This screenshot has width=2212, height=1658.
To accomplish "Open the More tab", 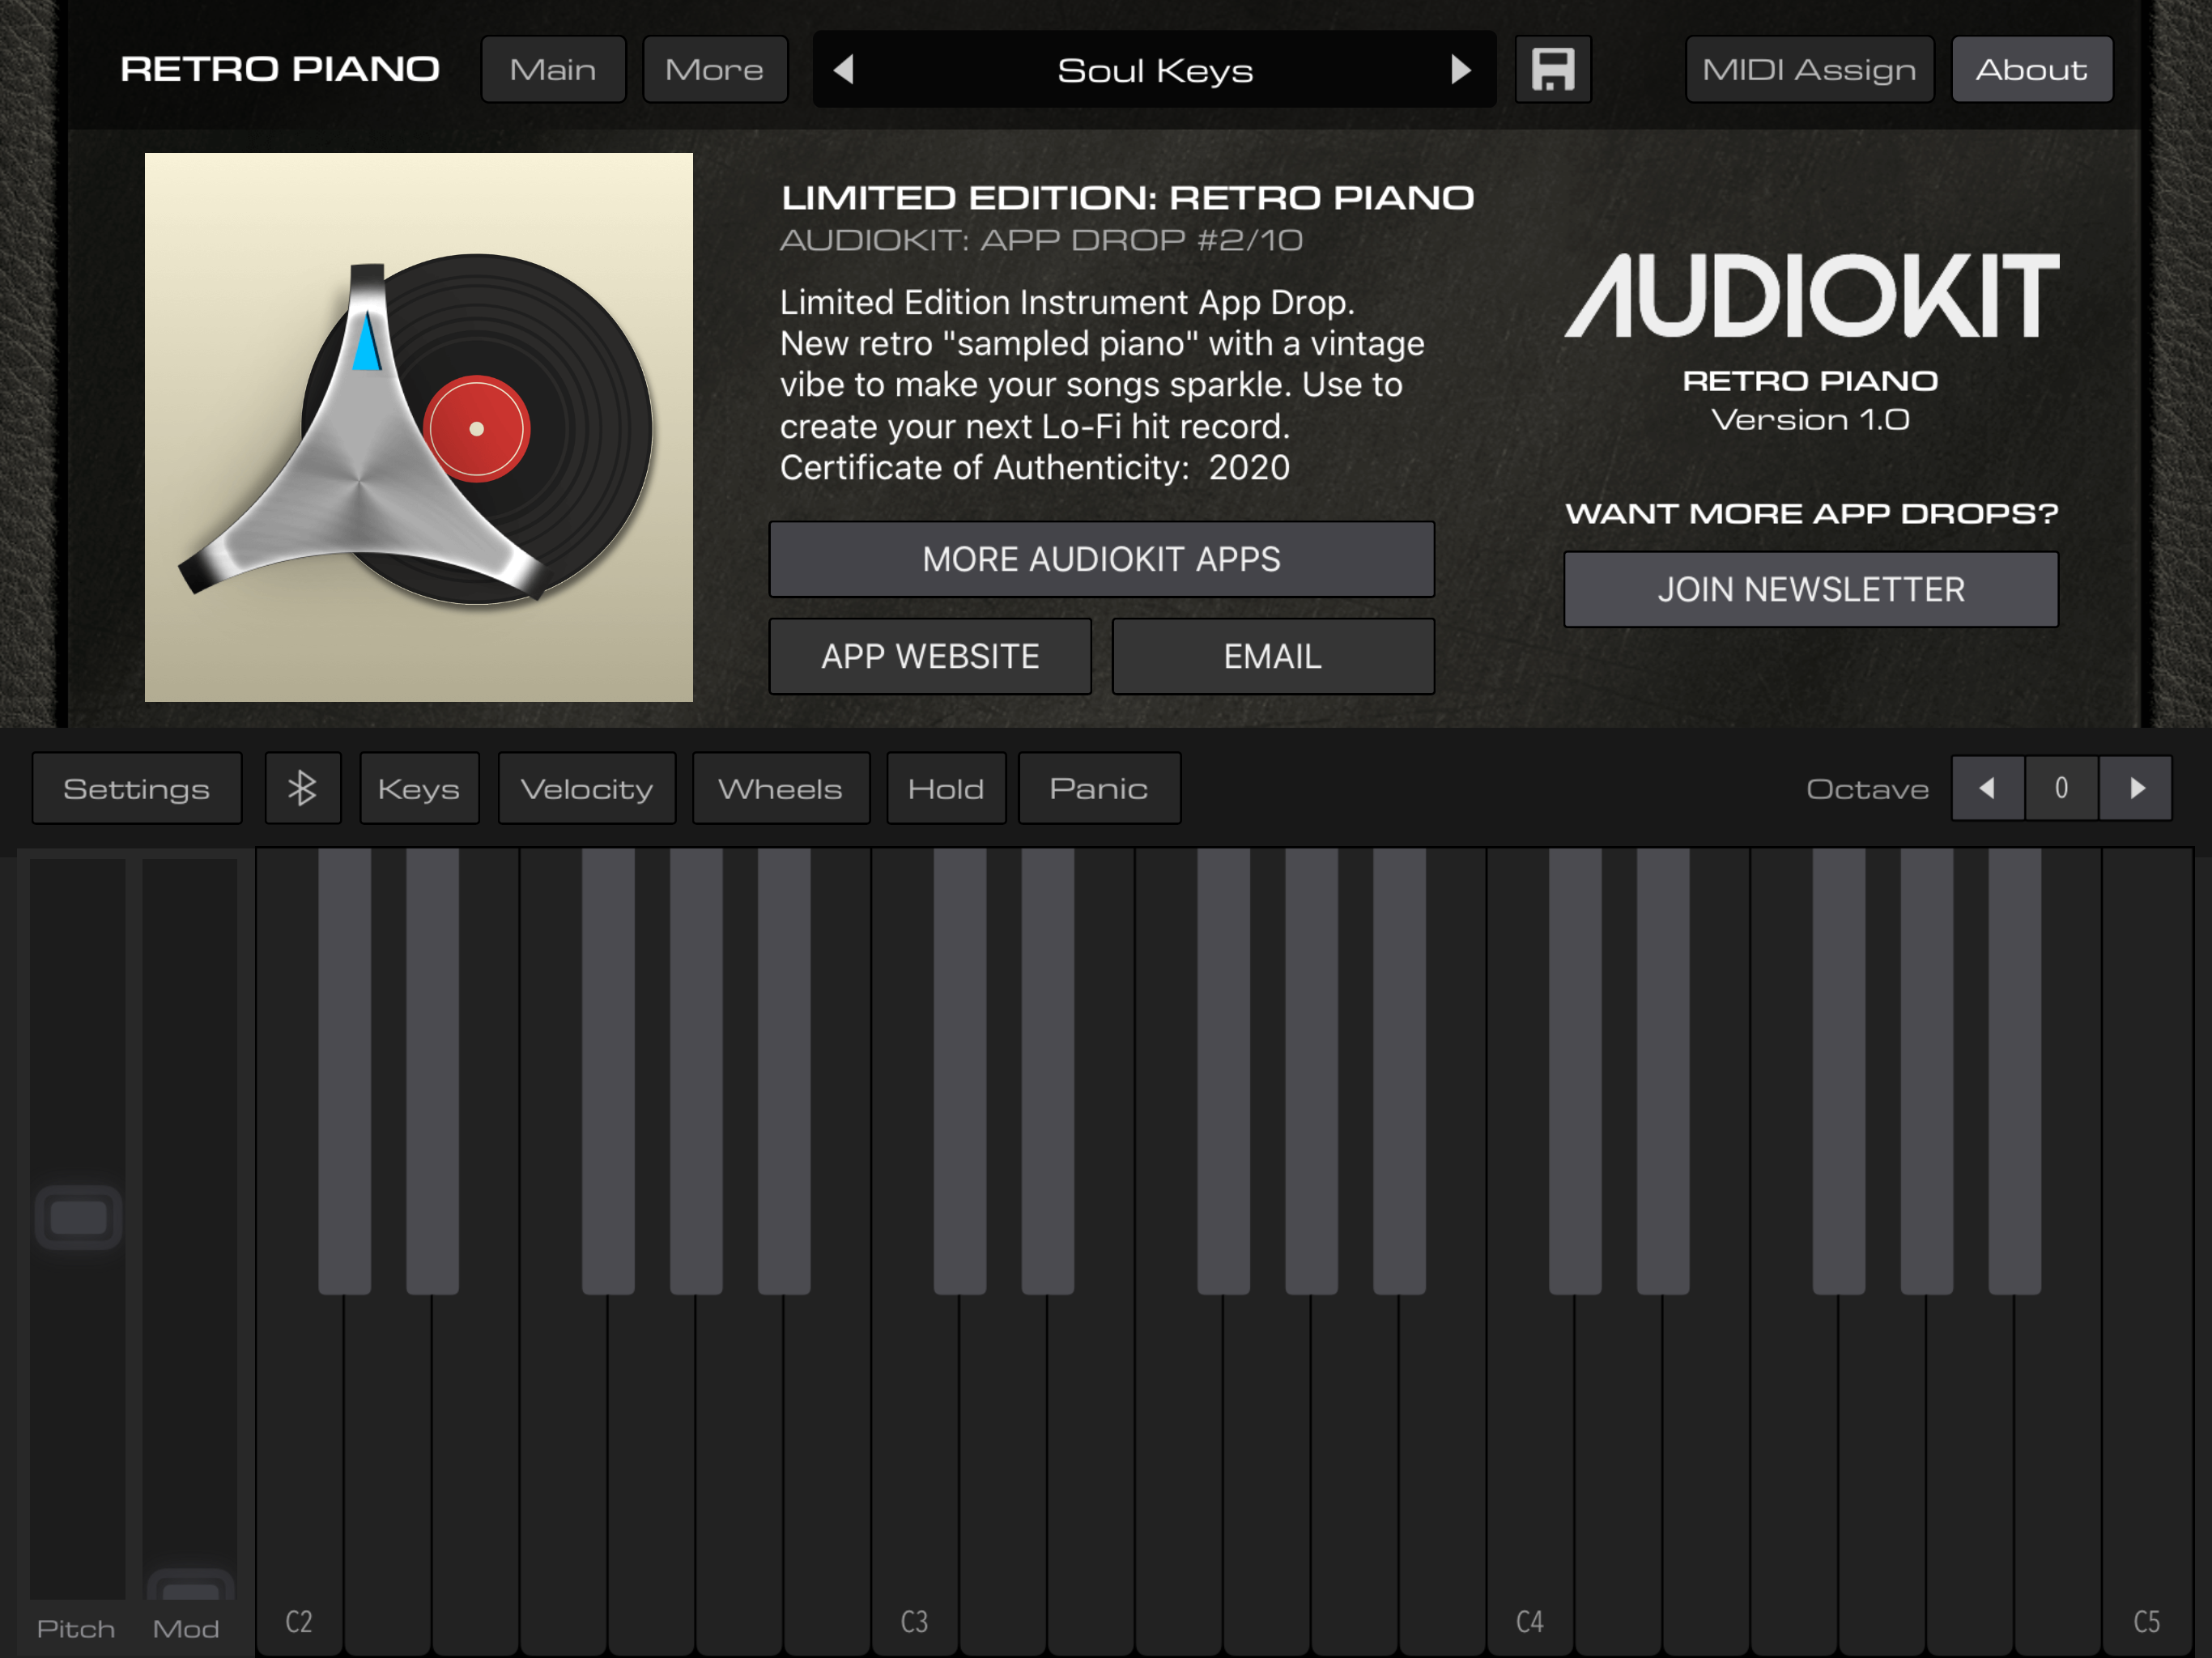I will 715,69.
